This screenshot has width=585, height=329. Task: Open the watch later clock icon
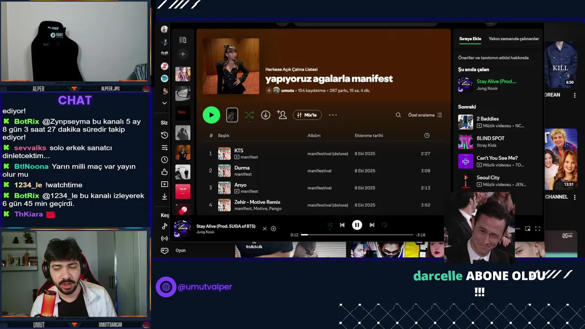point(165,160)
